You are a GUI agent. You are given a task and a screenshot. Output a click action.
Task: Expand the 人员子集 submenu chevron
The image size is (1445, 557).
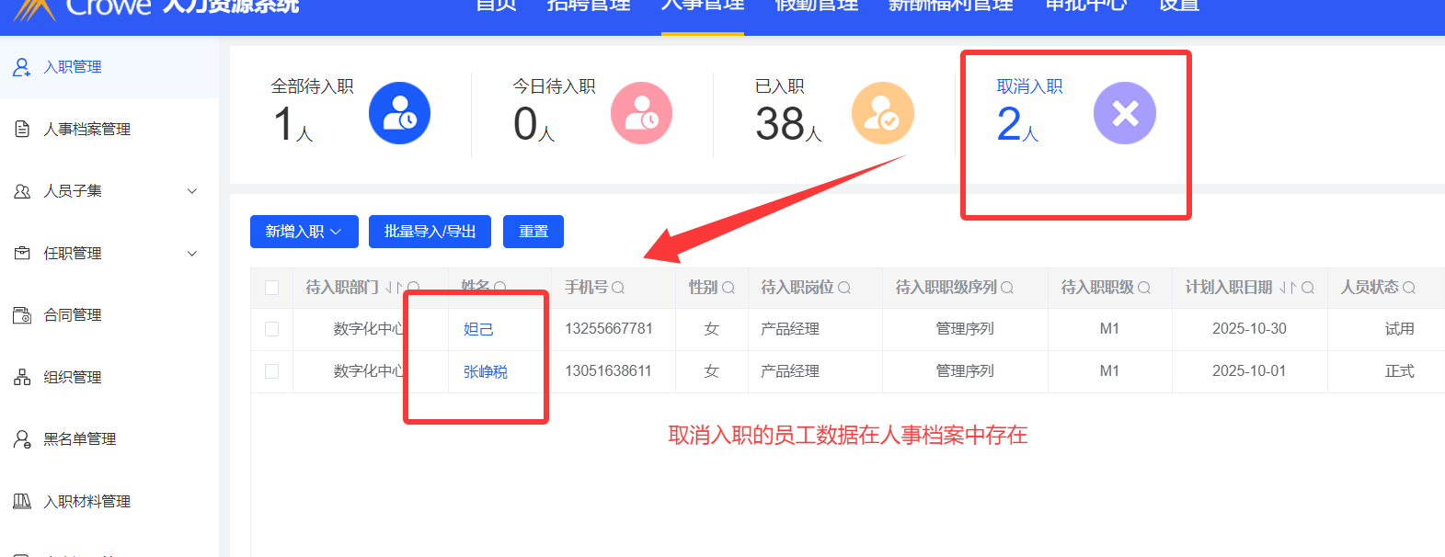pos(192,191)
